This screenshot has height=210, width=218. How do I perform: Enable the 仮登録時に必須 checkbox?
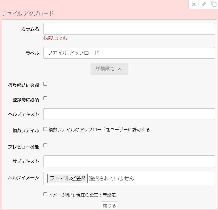[x=45, y=84]
